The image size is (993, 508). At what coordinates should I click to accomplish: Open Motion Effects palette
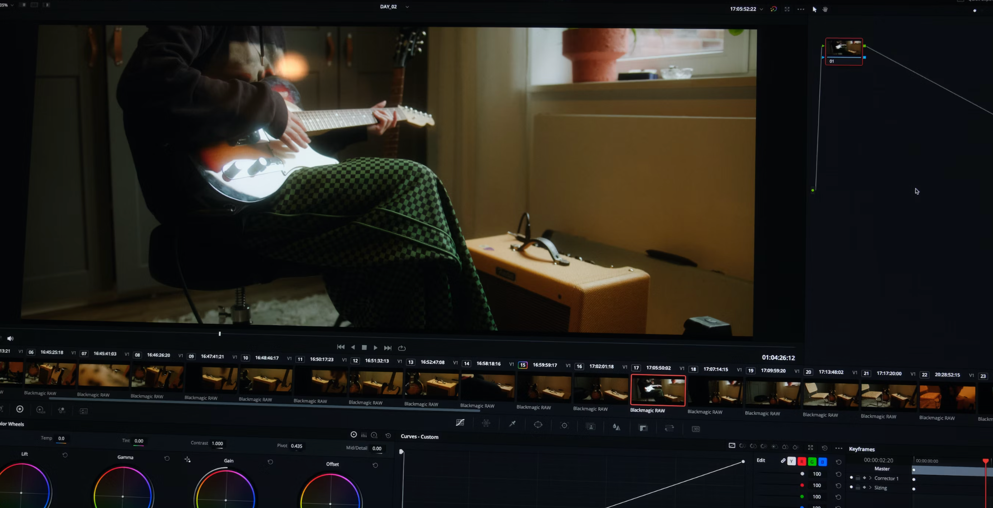(x=84, y=411)
